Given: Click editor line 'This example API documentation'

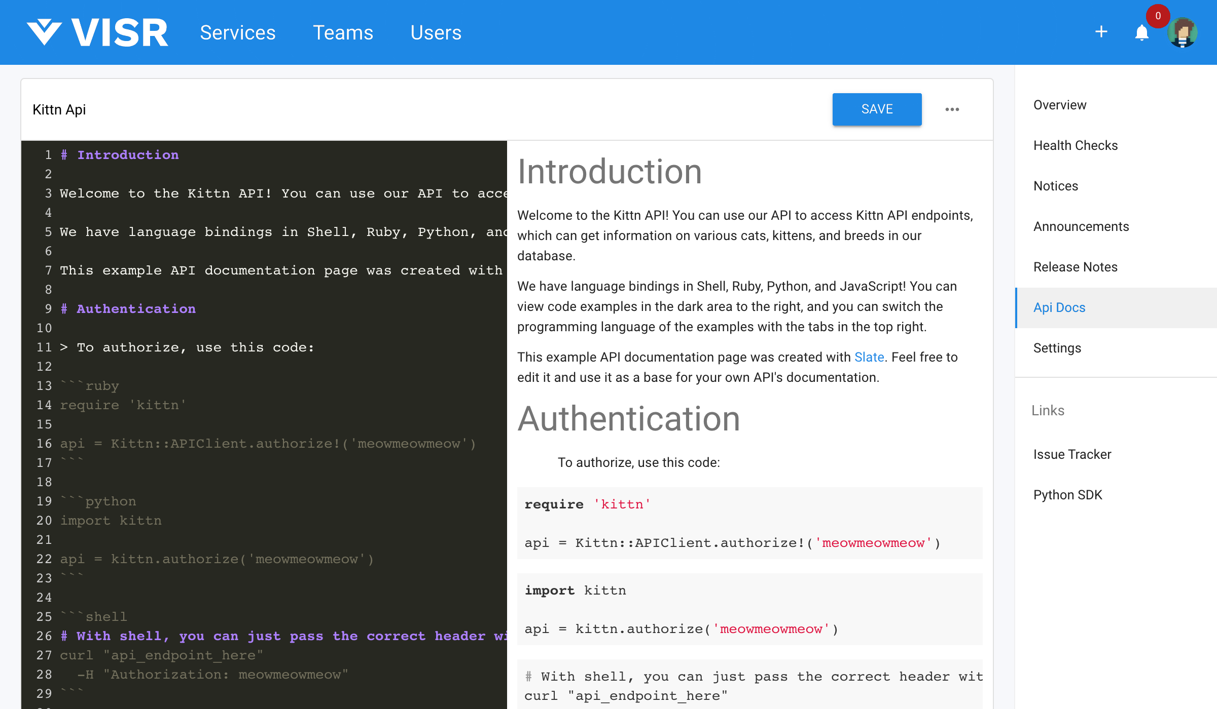Looking at the screenshot, I should 281,270.
